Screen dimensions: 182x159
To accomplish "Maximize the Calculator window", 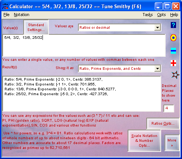I will tap(167, 6).
